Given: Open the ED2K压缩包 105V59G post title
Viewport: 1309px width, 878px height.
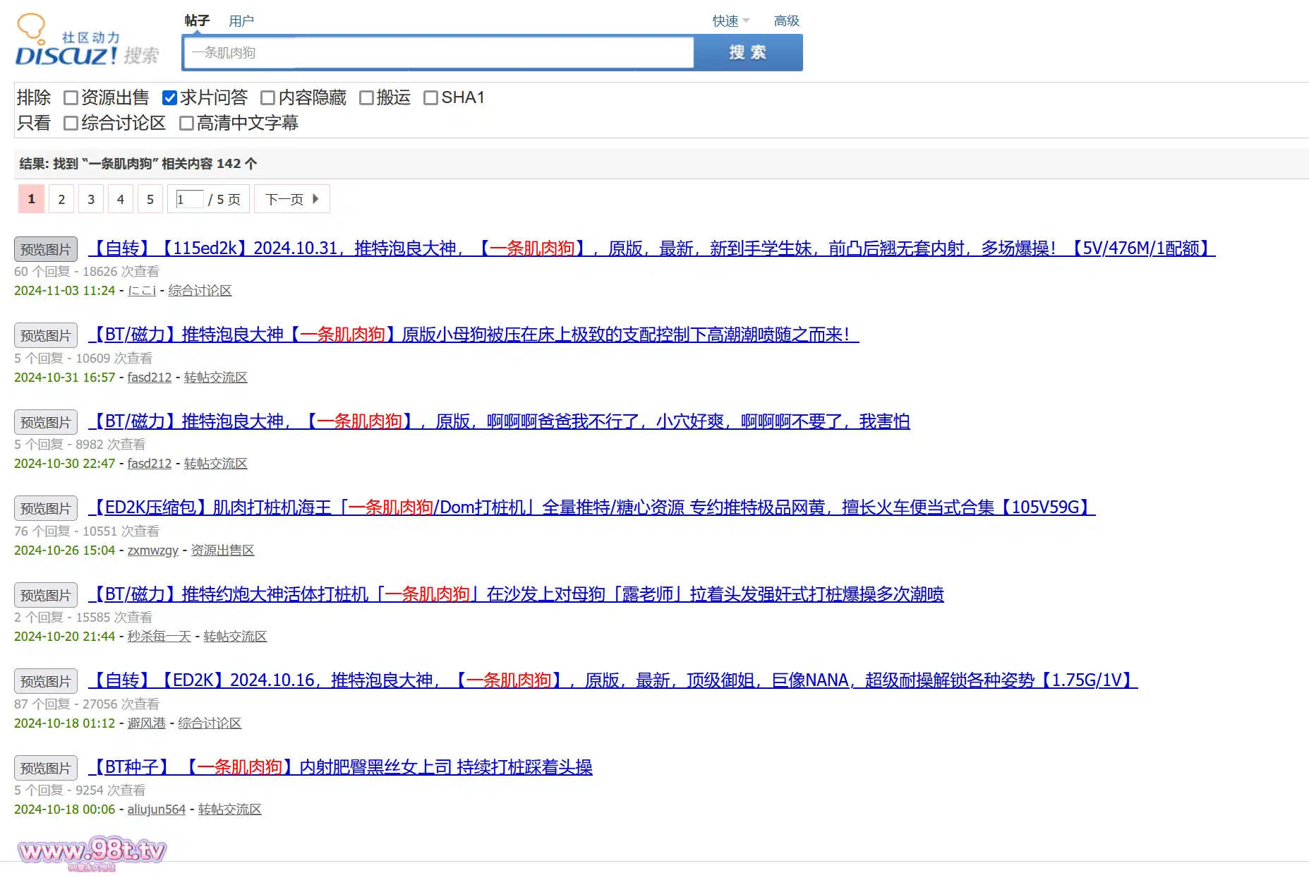Looking at the screenshot, I should 592,507.
